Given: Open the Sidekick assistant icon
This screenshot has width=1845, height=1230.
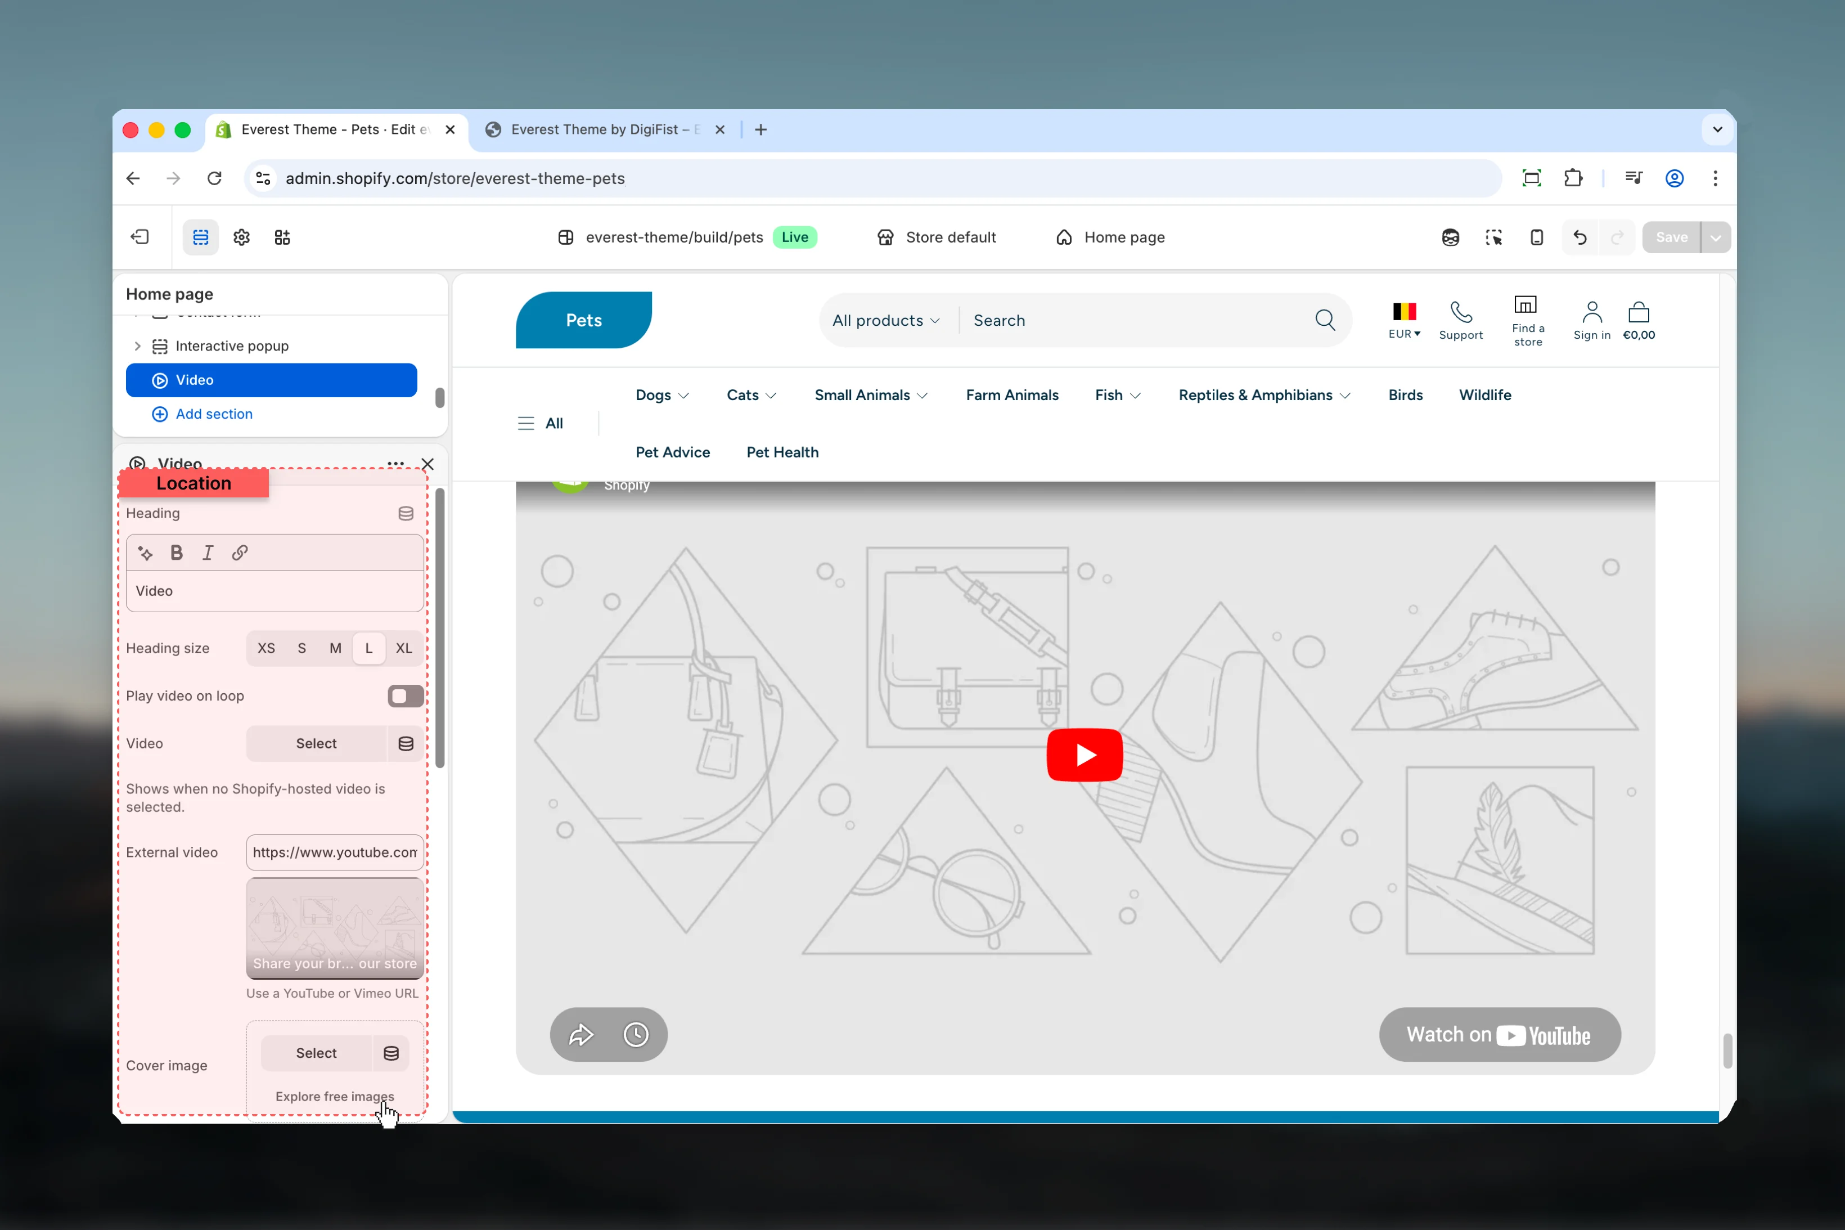Looking at the screenshot, I should (1451, 237).
